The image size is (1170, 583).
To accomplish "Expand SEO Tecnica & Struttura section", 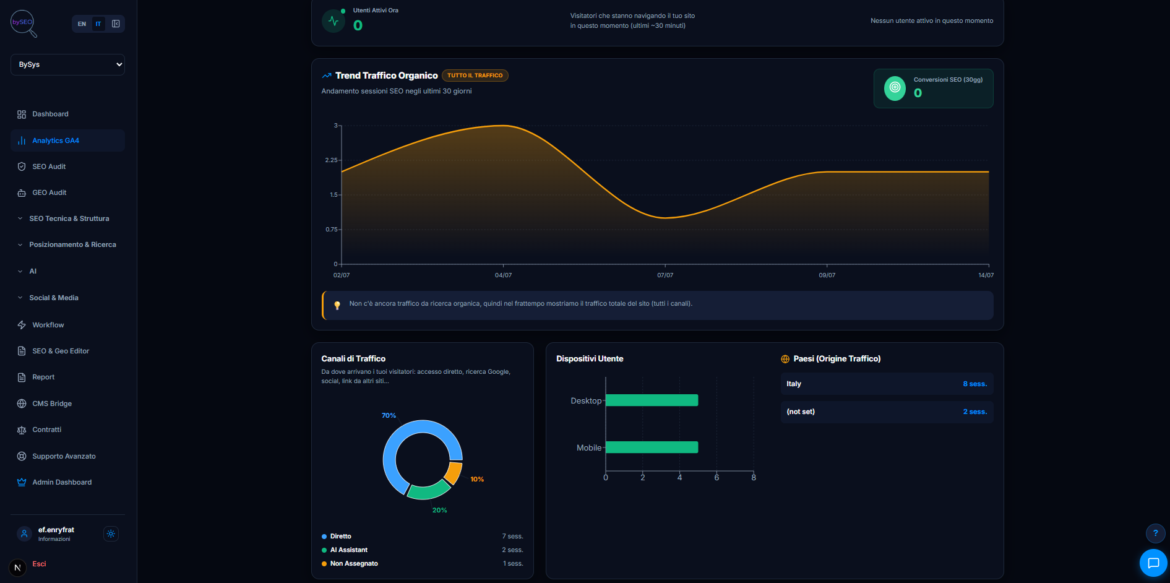I will [67, 218].
